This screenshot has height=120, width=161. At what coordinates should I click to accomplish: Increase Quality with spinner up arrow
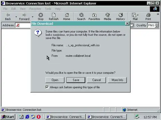[x=157, y=24]
